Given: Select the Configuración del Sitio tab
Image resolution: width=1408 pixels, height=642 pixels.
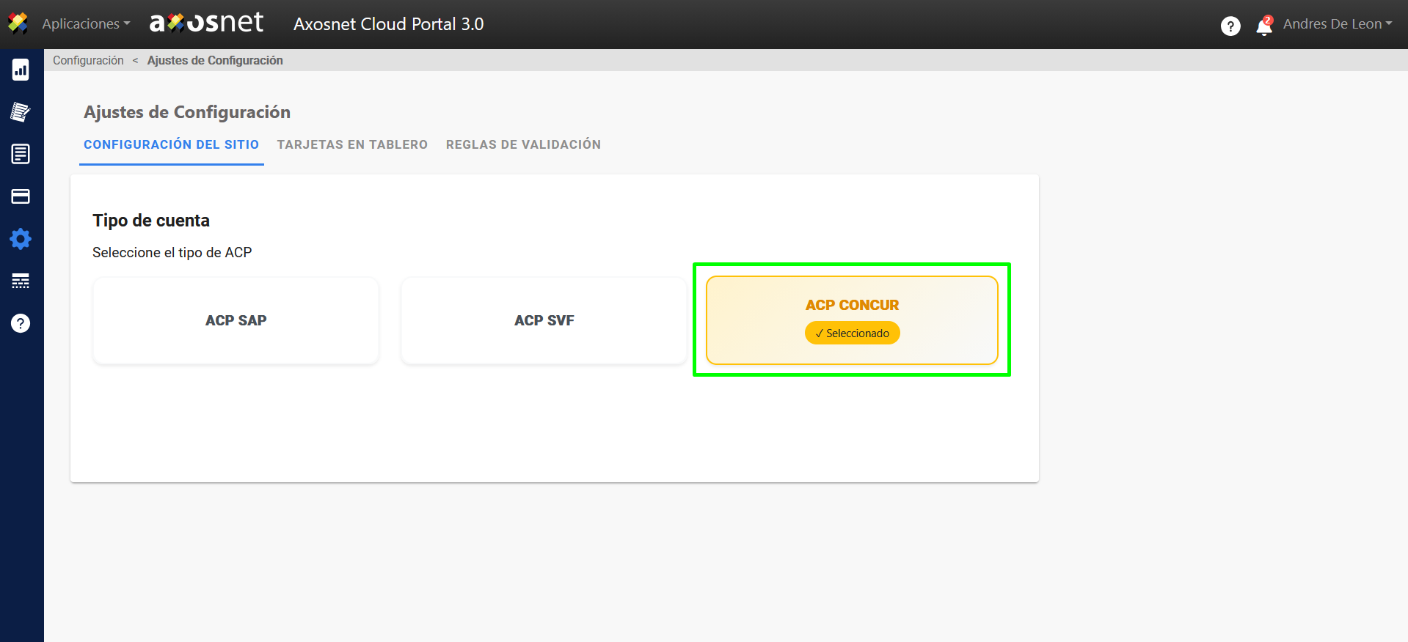Looking at the screenshot, I should (171, 144).
